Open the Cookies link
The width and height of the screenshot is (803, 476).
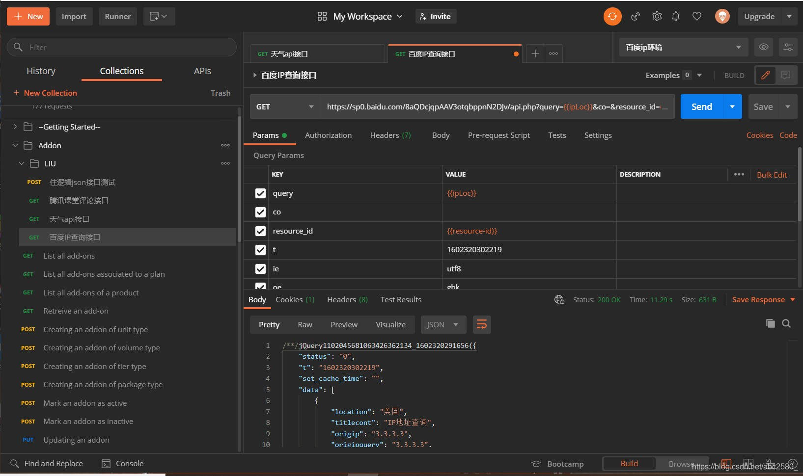pos(759,135)
